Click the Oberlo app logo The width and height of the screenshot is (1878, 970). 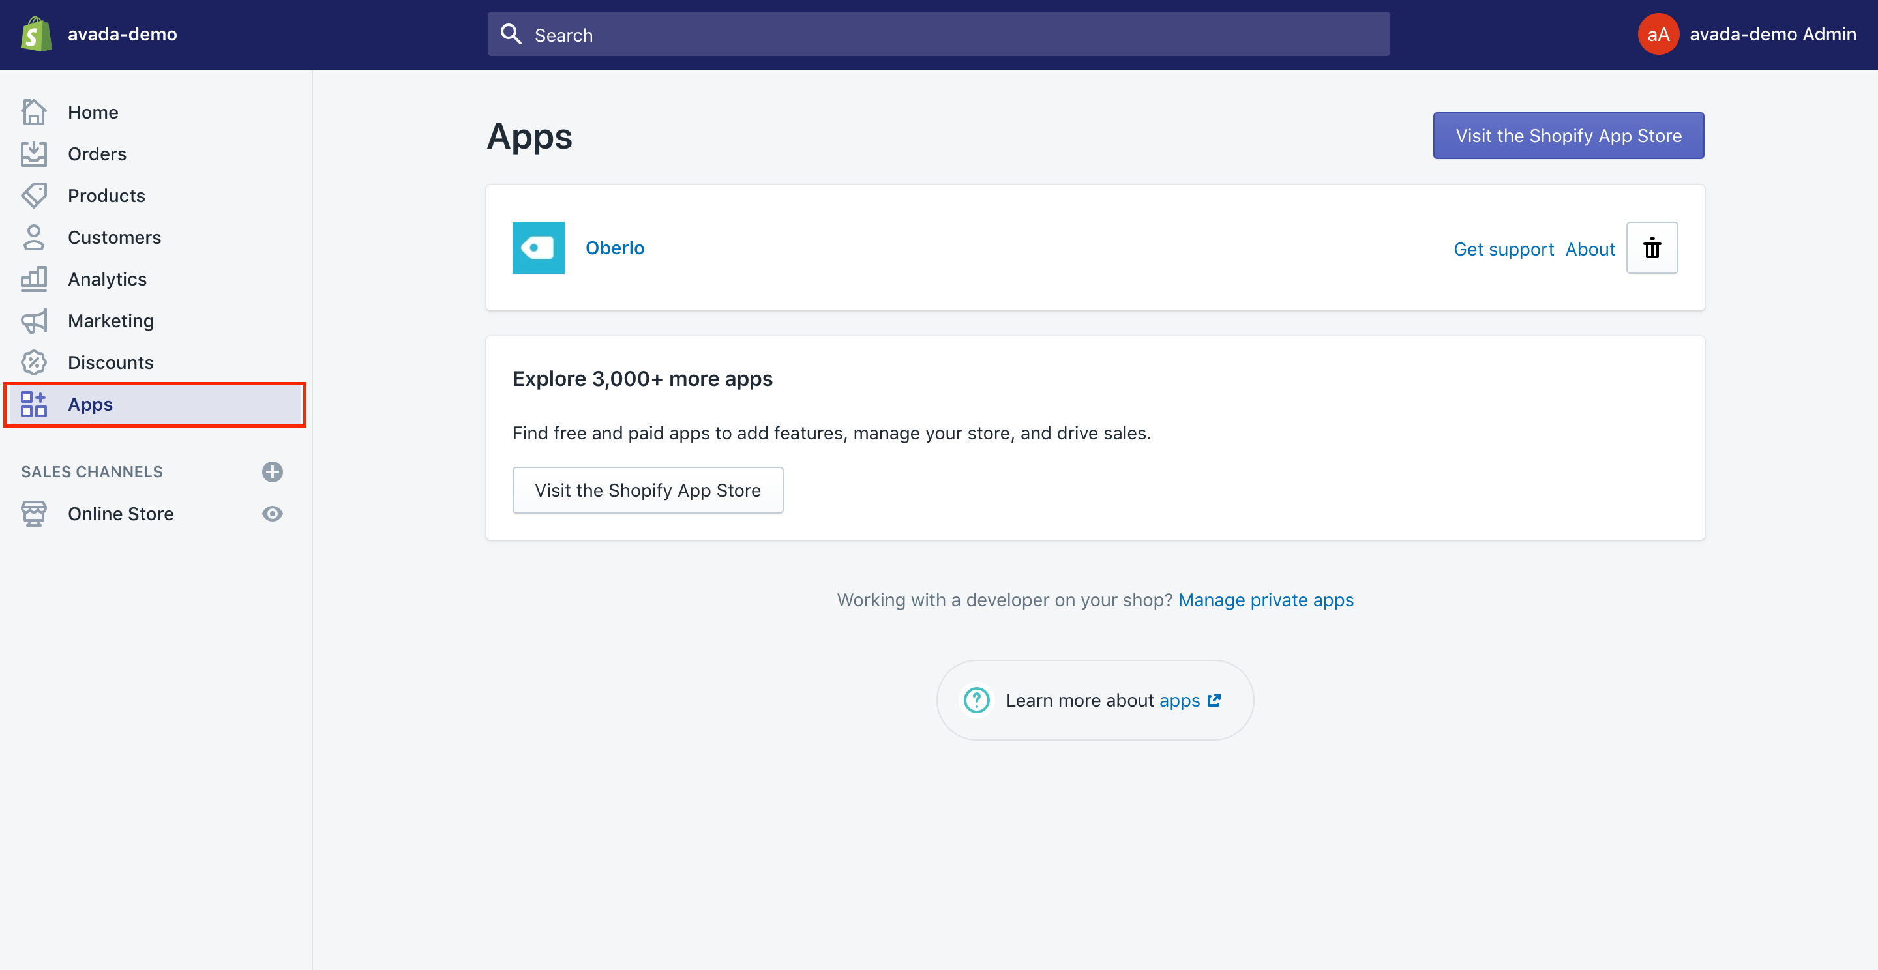pyautogui.click(x=538, y=248)
